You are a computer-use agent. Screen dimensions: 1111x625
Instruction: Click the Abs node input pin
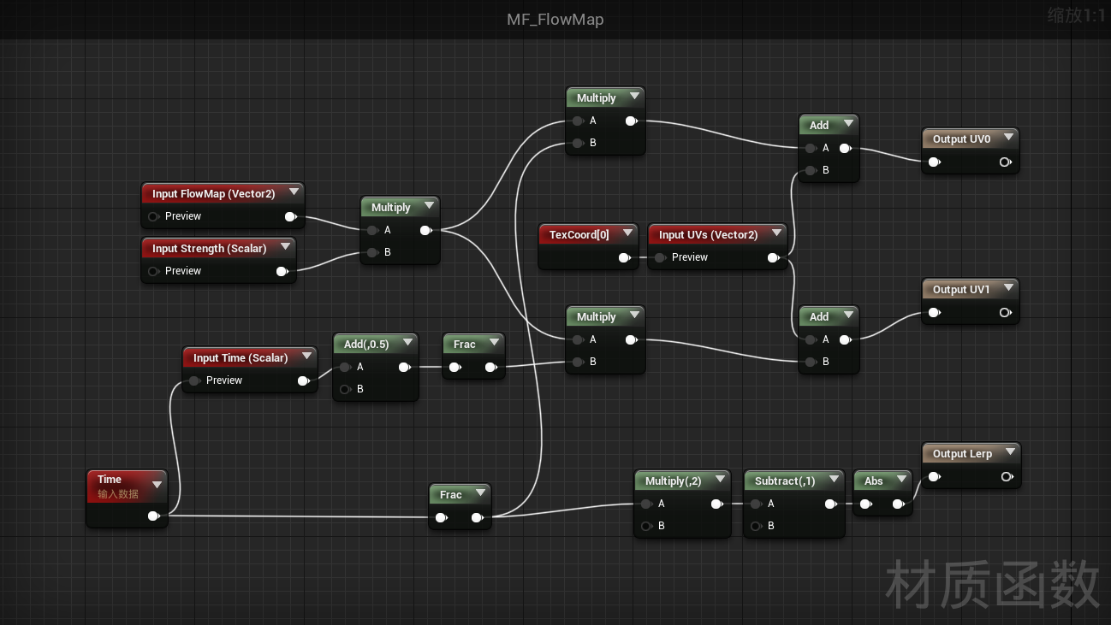[866, 504]
